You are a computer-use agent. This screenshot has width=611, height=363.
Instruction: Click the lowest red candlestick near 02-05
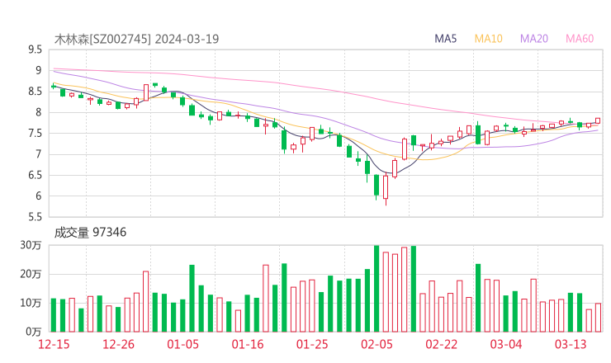pyautogui.click(x=386, y=187)
